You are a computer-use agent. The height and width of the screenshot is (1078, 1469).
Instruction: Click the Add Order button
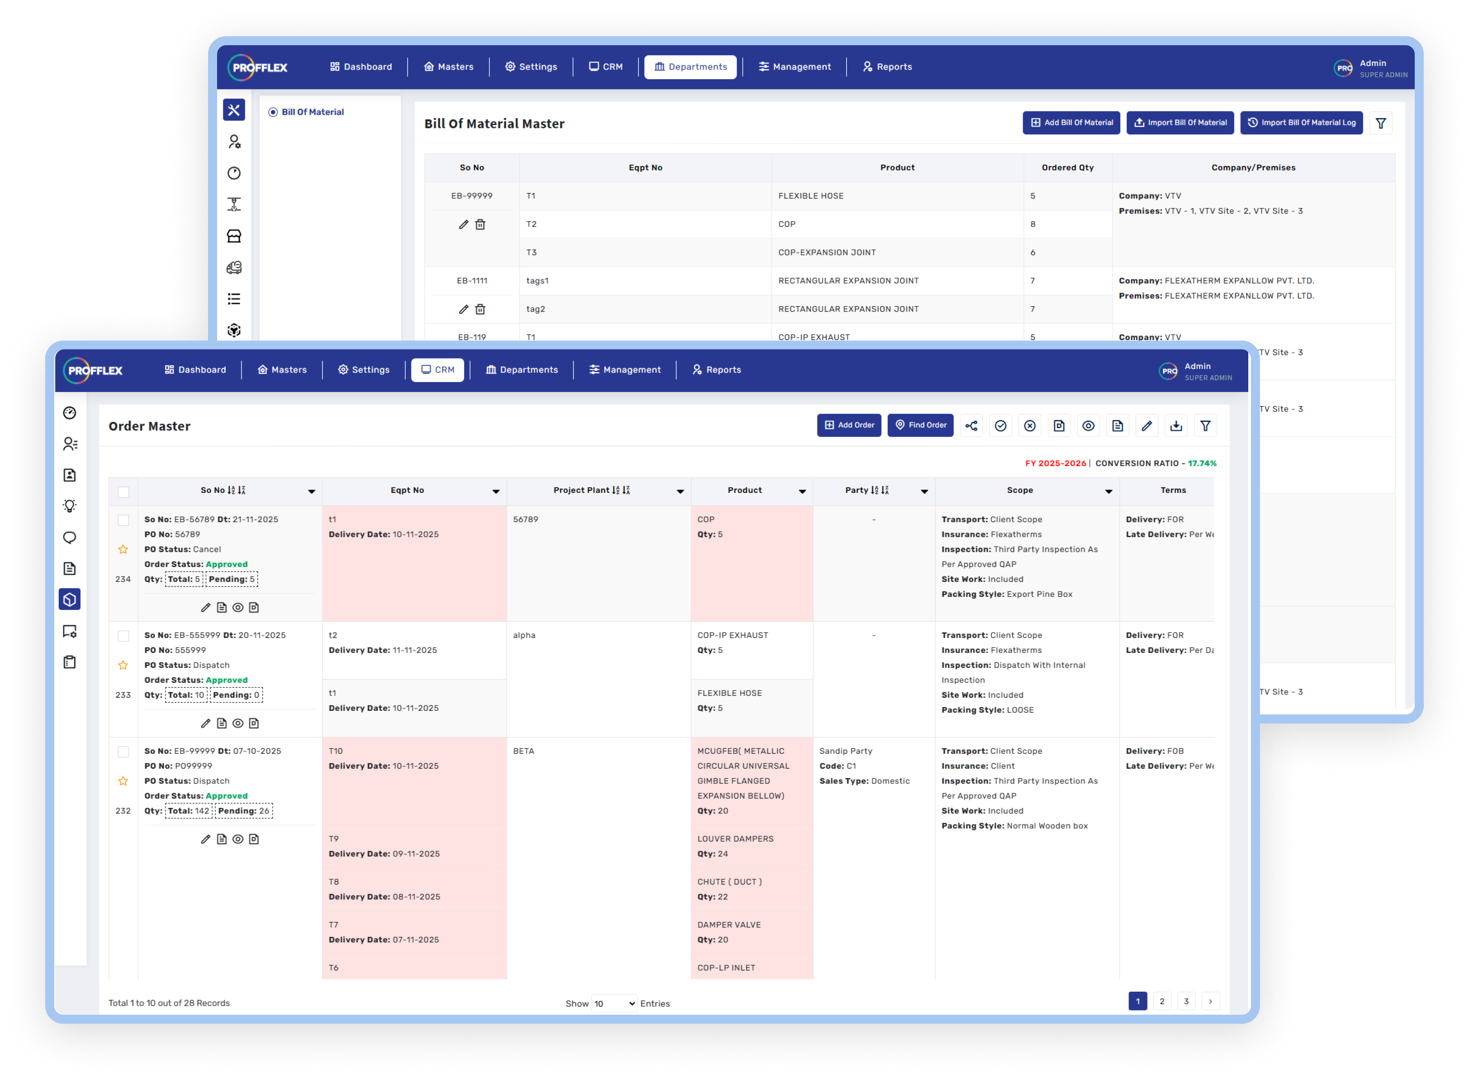(x=849, y=426)
